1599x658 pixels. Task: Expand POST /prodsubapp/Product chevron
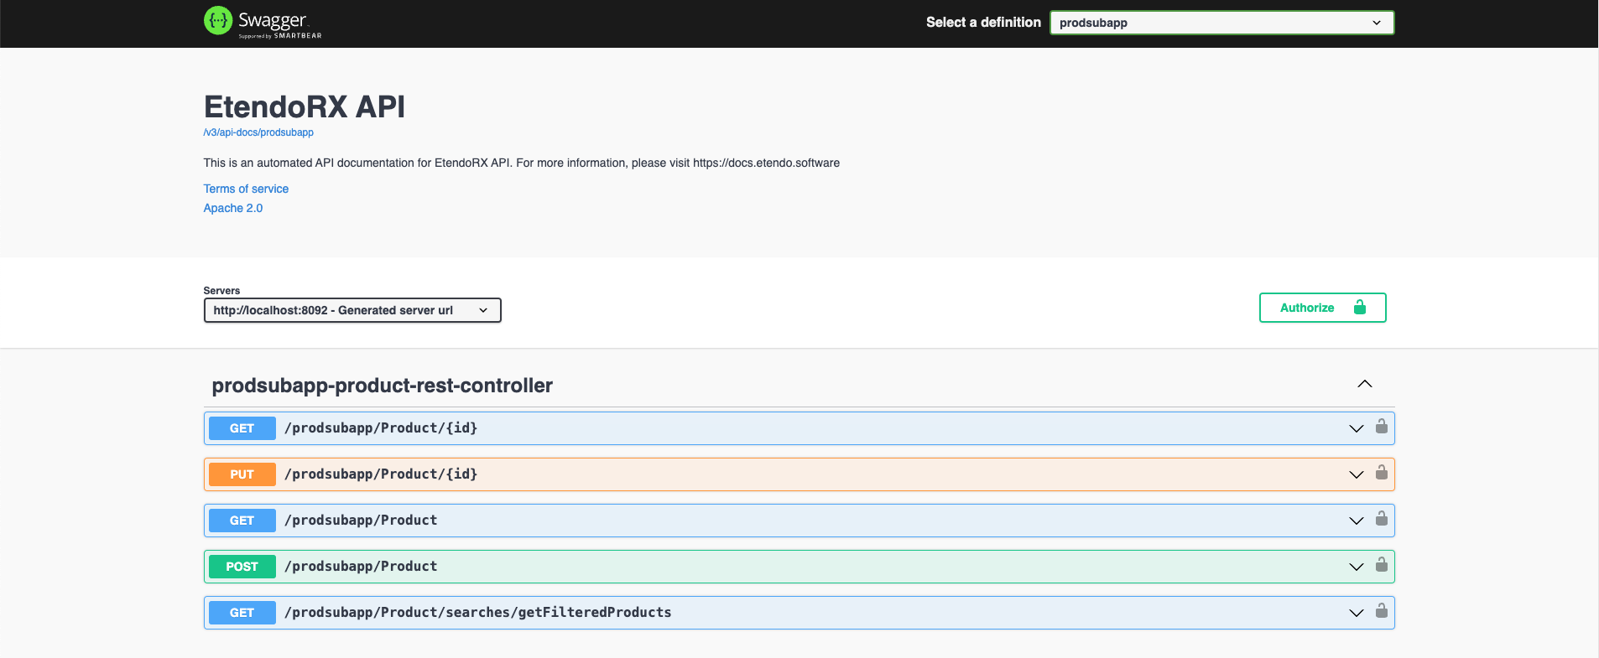point(1357,567)
